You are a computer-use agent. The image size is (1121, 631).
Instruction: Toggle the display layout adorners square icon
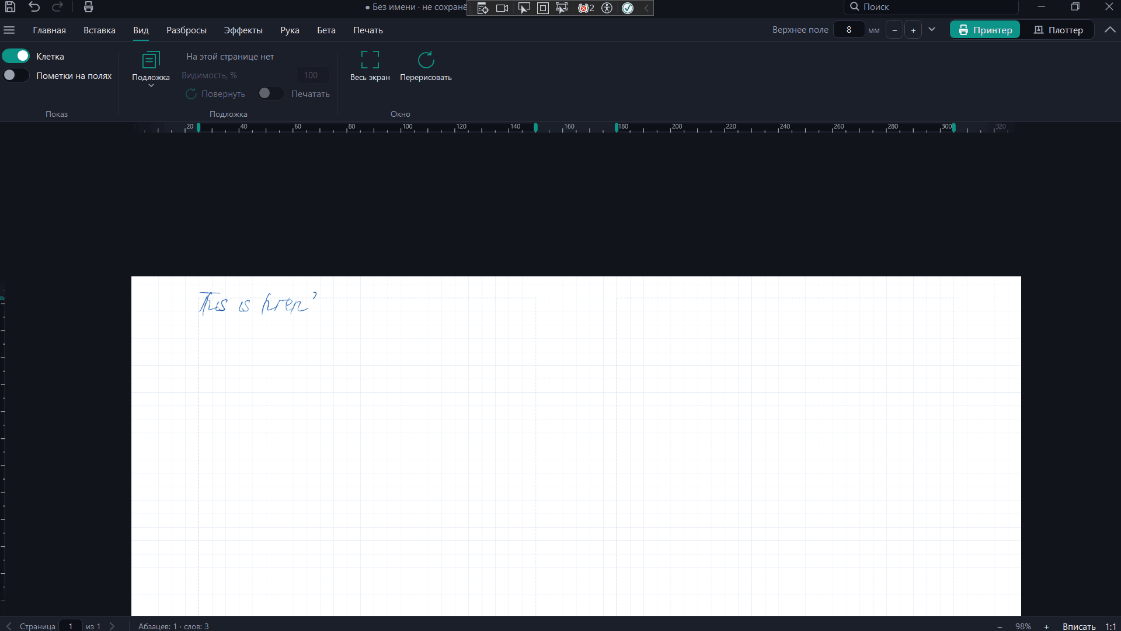(x=542, y=8)
